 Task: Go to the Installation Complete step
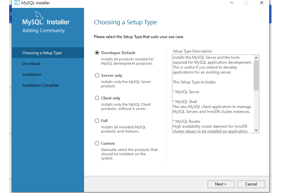pyautogui.click(x=40, y=85)
